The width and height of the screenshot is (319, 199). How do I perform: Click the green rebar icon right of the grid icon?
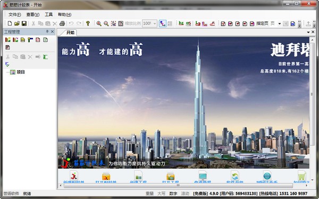(181, 23)
